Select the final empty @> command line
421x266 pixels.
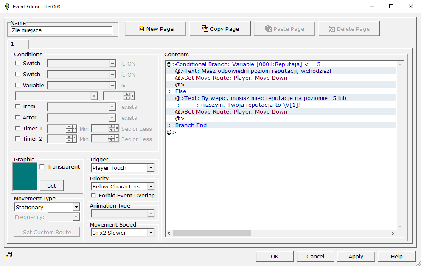tap(281, 132)
